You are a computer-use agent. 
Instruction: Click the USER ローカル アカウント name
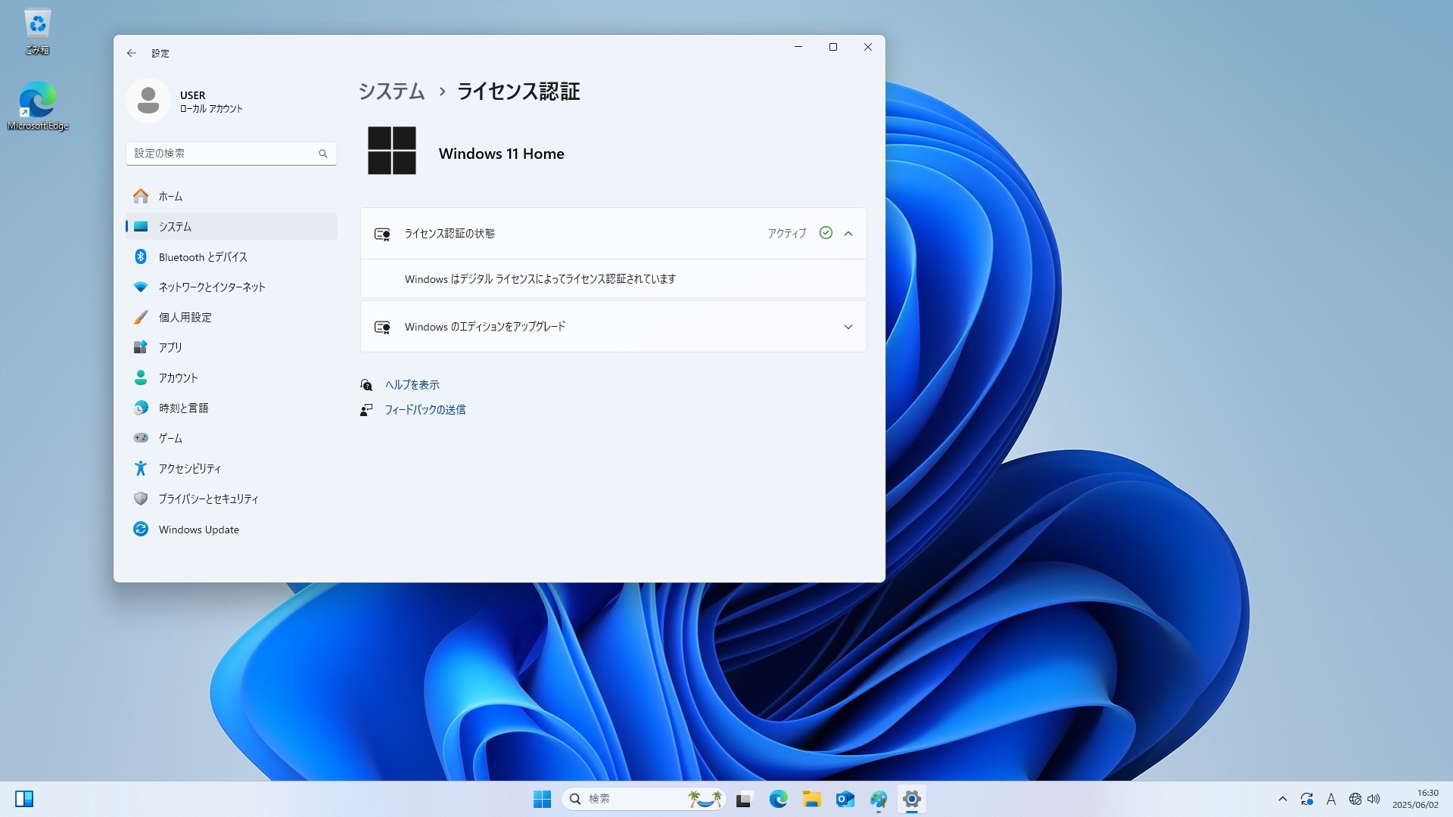pyautogui.click(x=211, y=101)
